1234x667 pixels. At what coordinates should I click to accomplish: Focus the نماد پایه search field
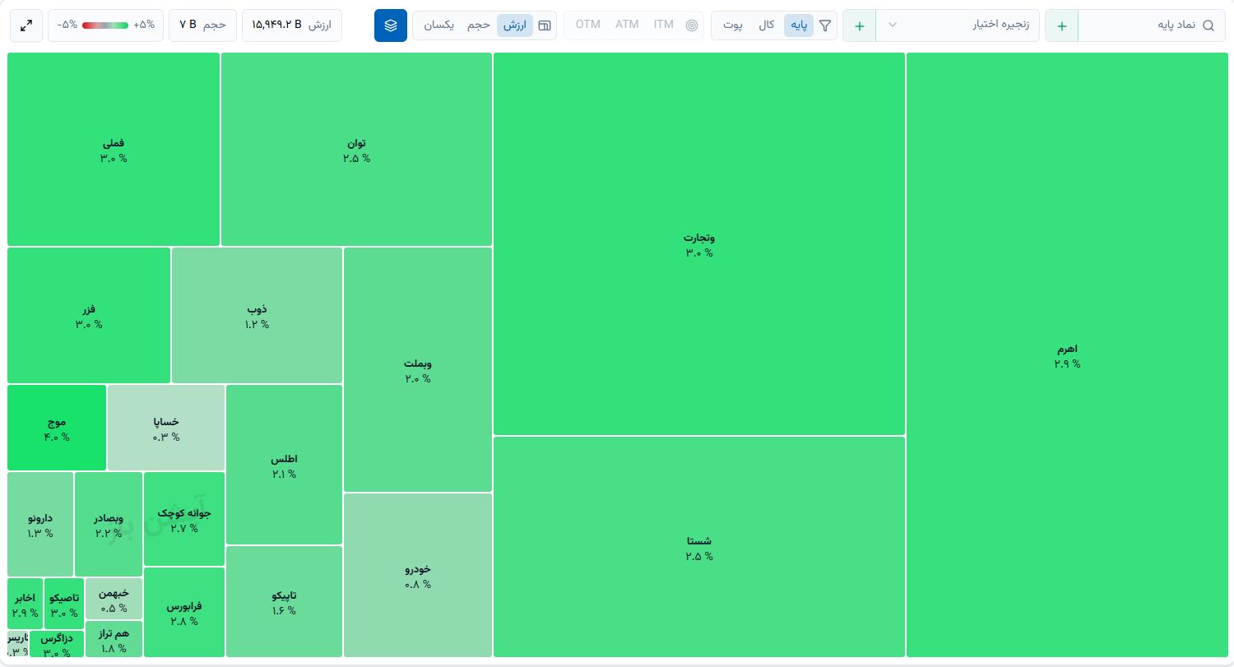(1152, 25)
